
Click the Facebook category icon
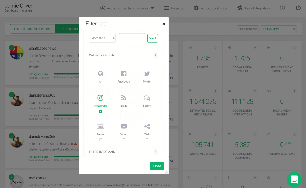(124, 74)
